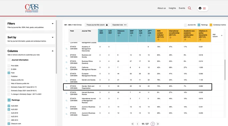Click magnifier icon for Business and Society row
This screenshot has height=126, width=228.
[x=66, y=56]
